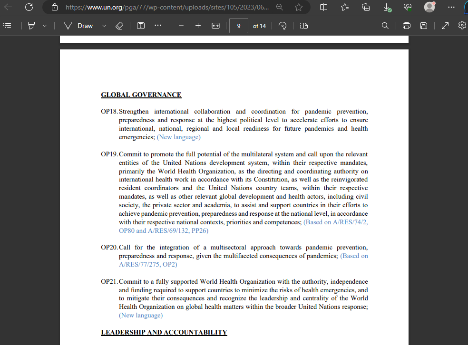Print the PDF document
Screen dimensions: 468x345
407,26
